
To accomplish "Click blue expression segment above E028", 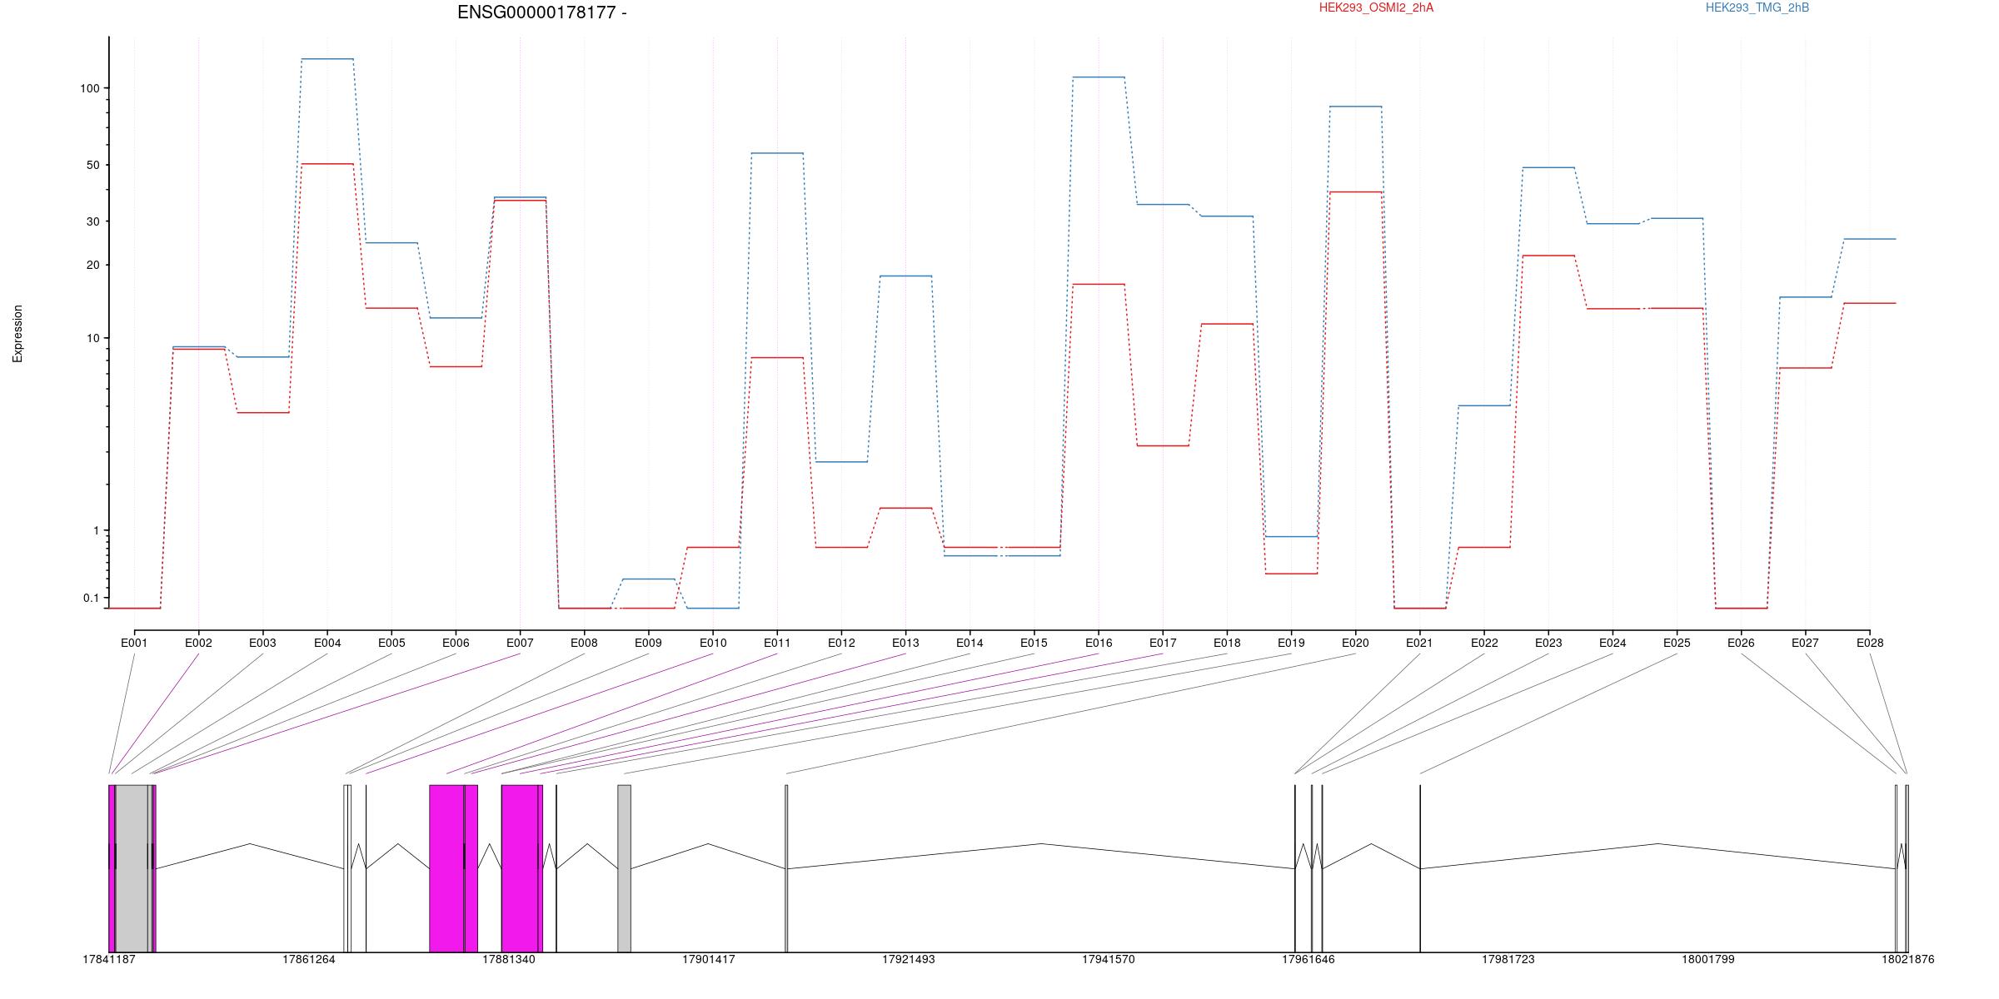I will (1870, 239).
